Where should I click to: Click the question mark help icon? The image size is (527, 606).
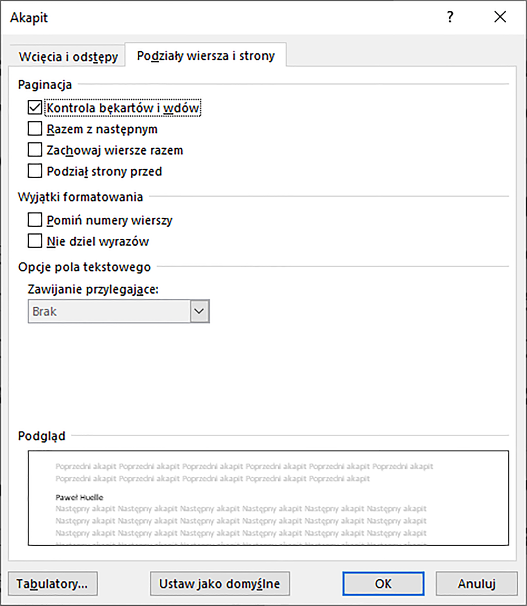(450, 18)
